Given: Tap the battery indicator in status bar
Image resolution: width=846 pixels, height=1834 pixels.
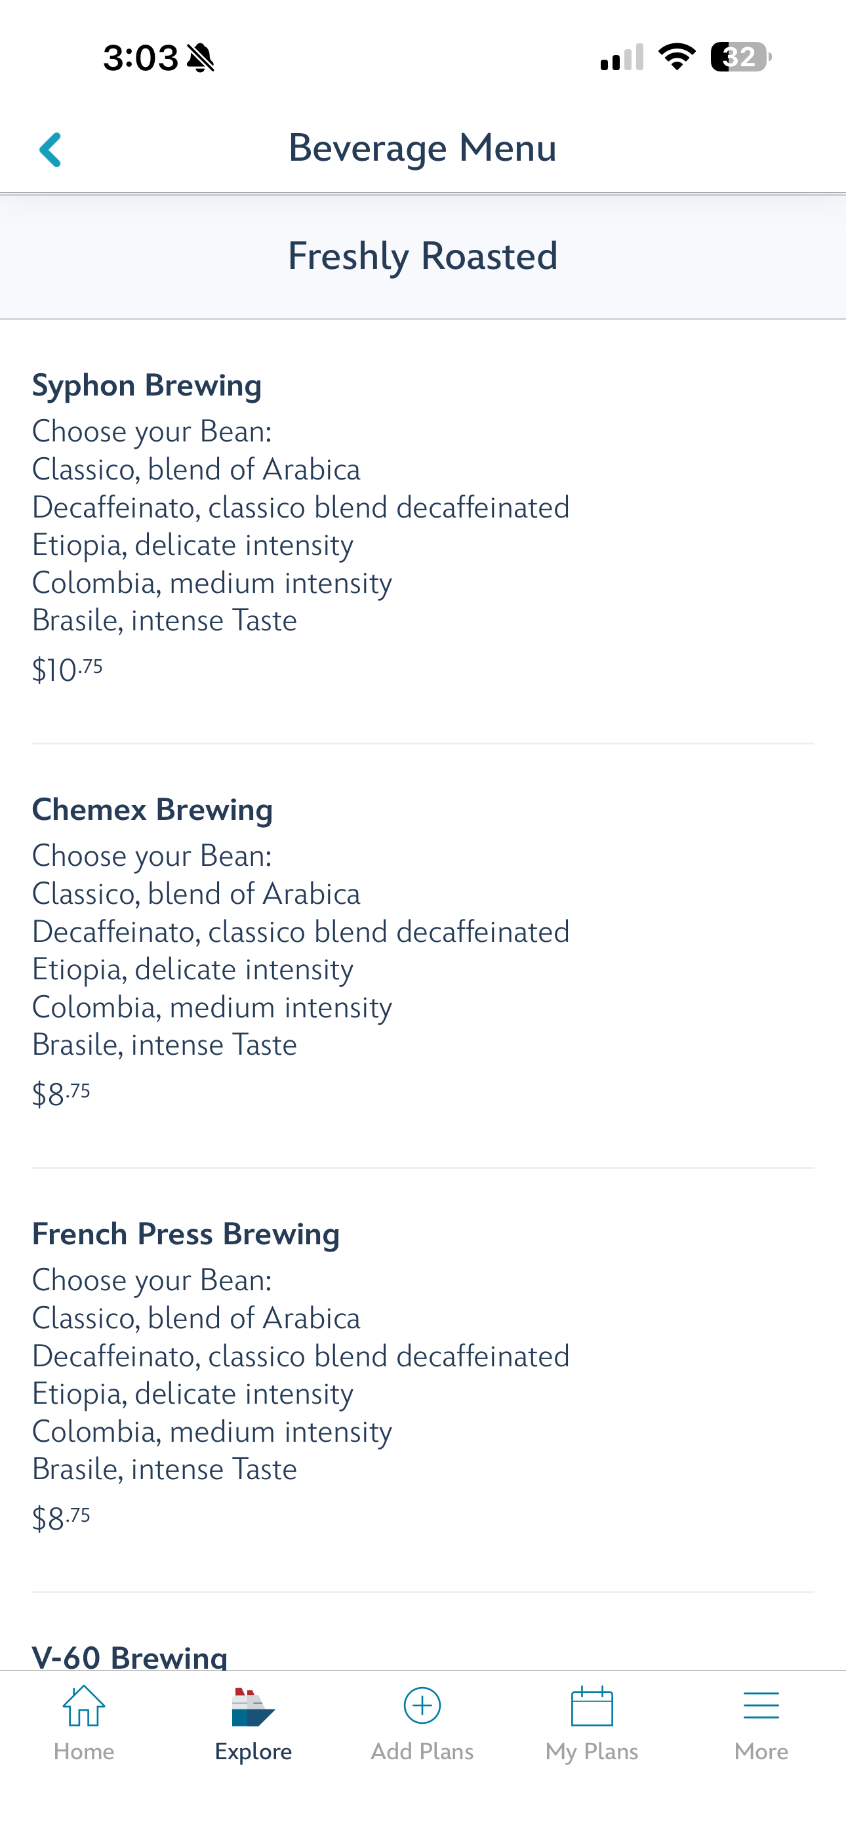Looking at the screenshot, I should pyautogui.click(x=740, y=57).
